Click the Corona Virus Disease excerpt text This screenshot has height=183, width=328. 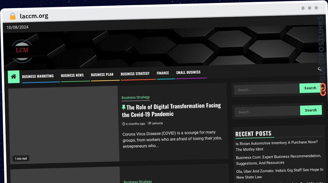tap(172, 139)
